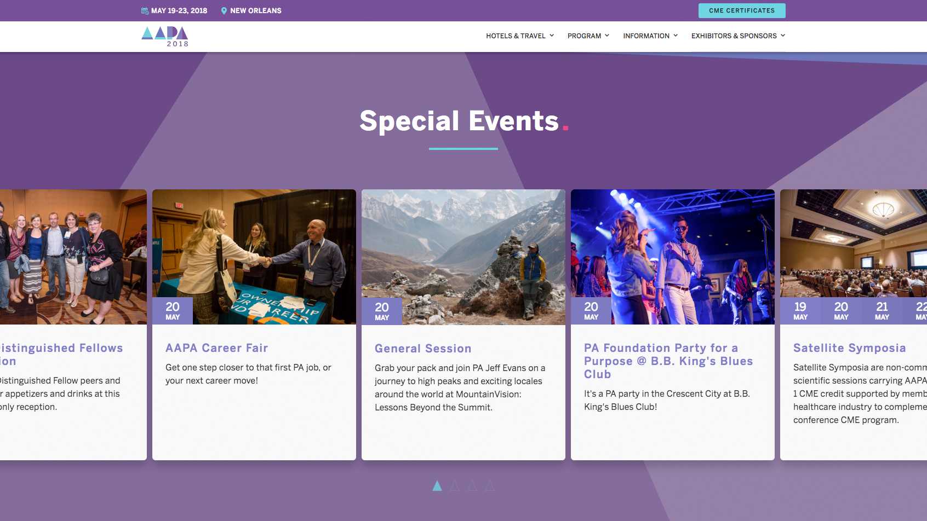
Task: Click the 20 May badge on Satellite Symposia
Action: point(841,311)
